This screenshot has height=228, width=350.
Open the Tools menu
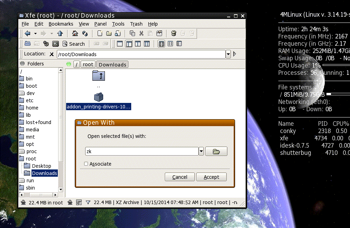coord(118,24)
